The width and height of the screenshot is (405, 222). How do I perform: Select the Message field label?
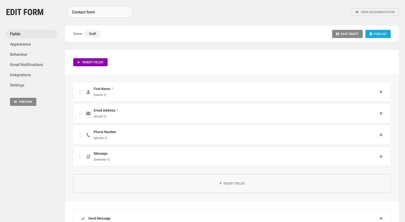pos(100,154)
